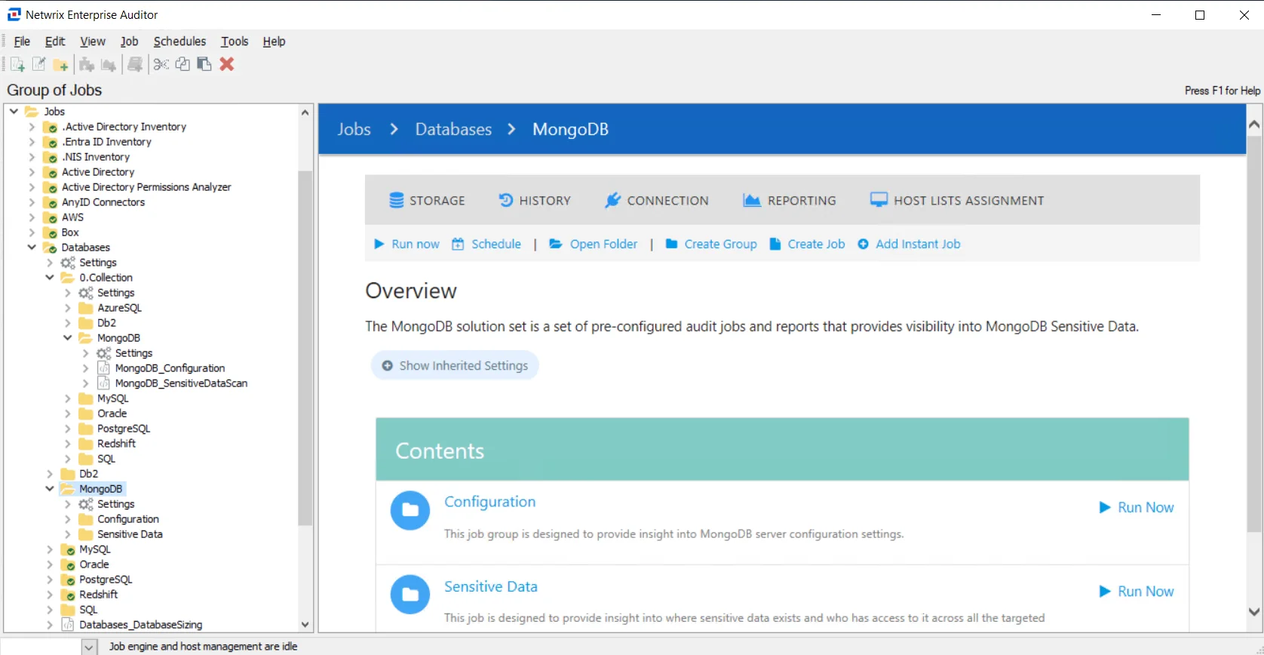Screen dimensions: 1264x655
Task: Click the new job toolbar icon
Action: pos(17,65)
